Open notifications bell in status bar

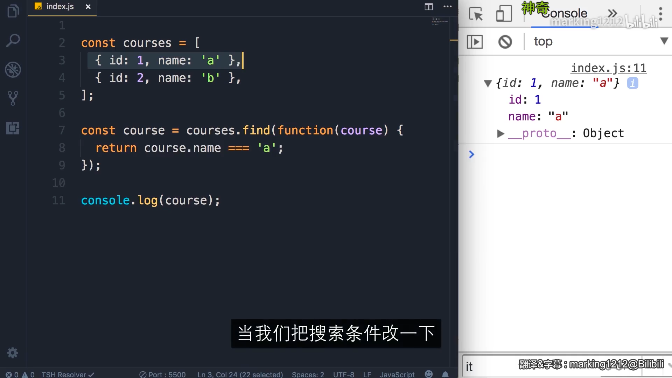(x=445, y=374)
